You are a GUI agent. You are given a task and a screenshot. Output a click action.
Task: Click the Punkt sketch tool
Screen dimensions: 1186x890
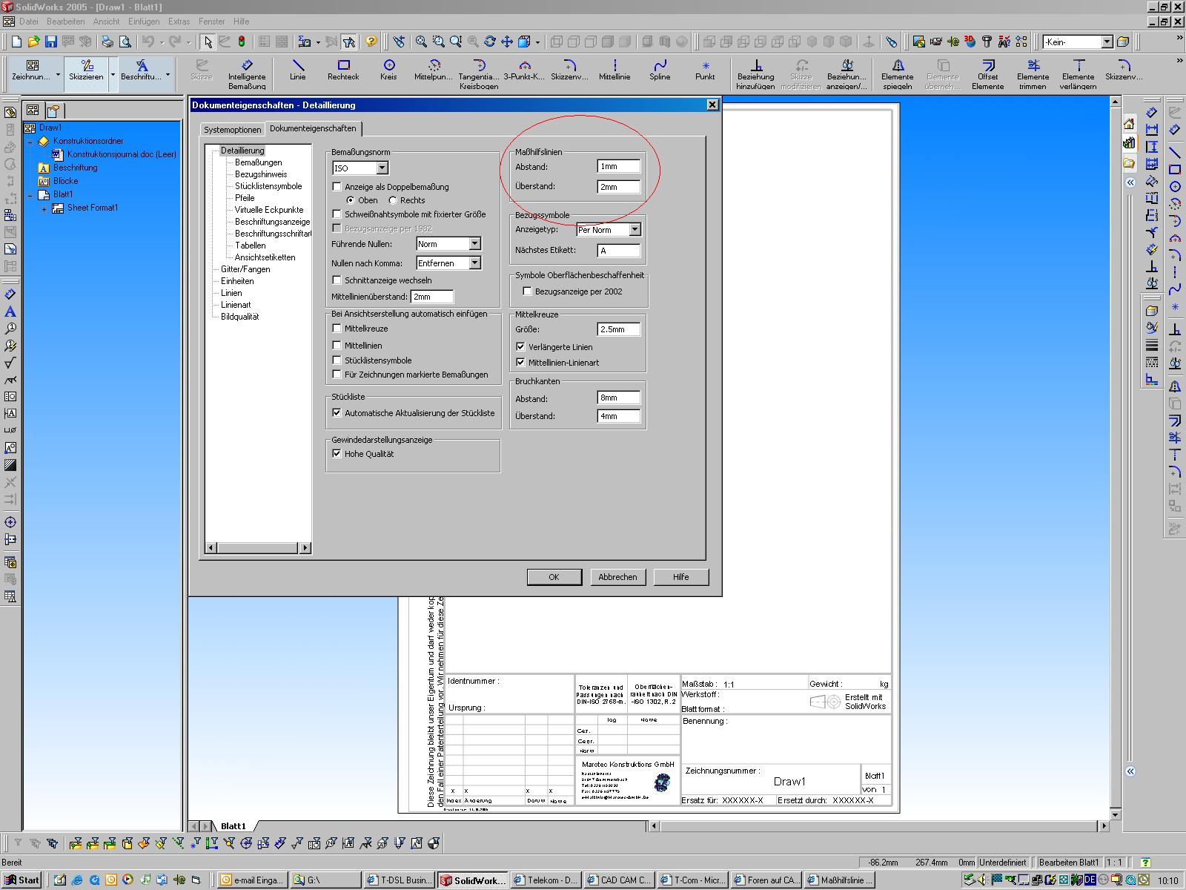tap(705, 70)
